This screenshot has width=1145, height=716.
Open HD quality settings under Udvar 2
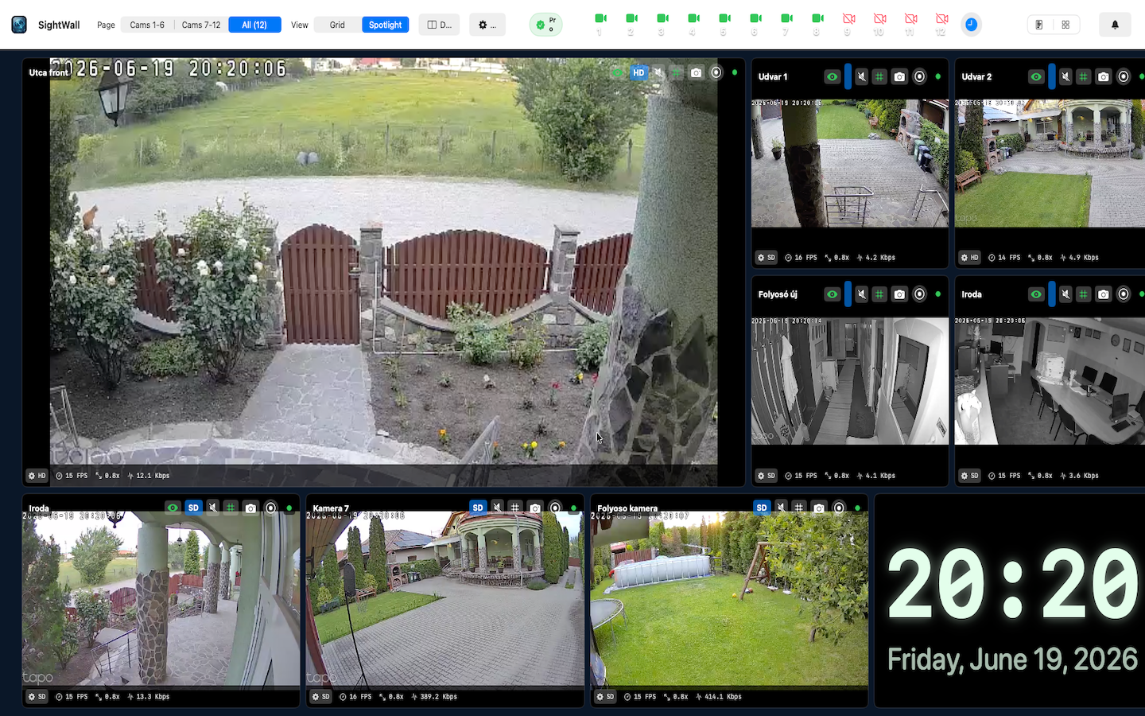[970, 258]
